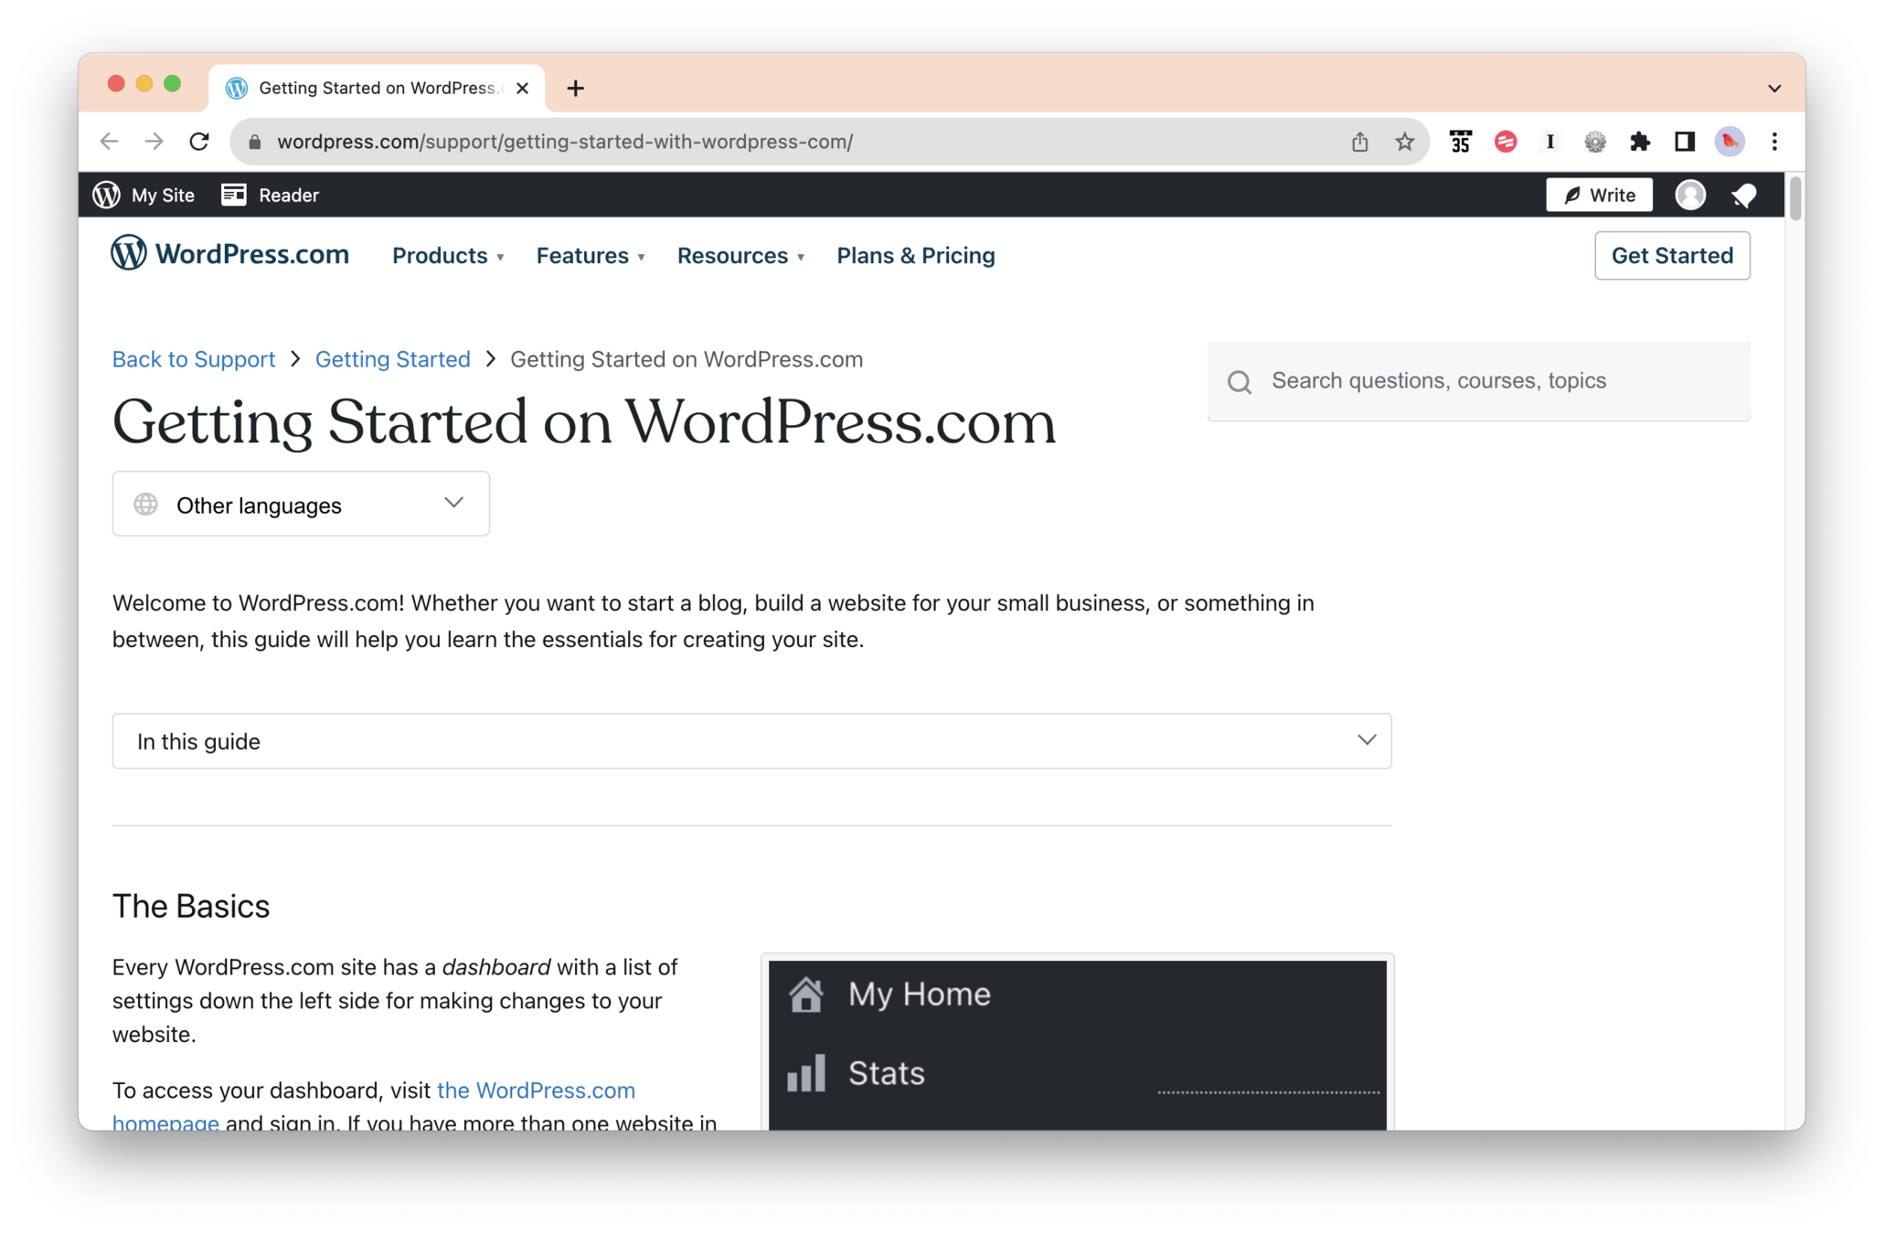Viewport: 1884px width, 1234px height.
Task: Click the Search questions input field
Action: (x=1499, y=381)
